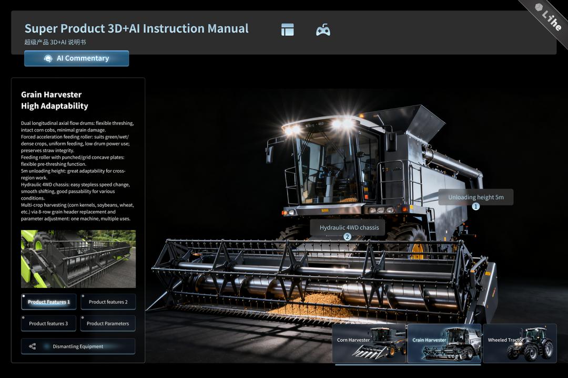
Task: Select the Product Features 1 tab
Action: pos(49,302)
